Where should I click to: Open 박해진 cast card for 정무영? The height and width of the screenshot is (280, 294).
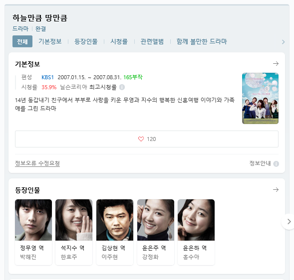pyautogui.click(x=33, y=232)
